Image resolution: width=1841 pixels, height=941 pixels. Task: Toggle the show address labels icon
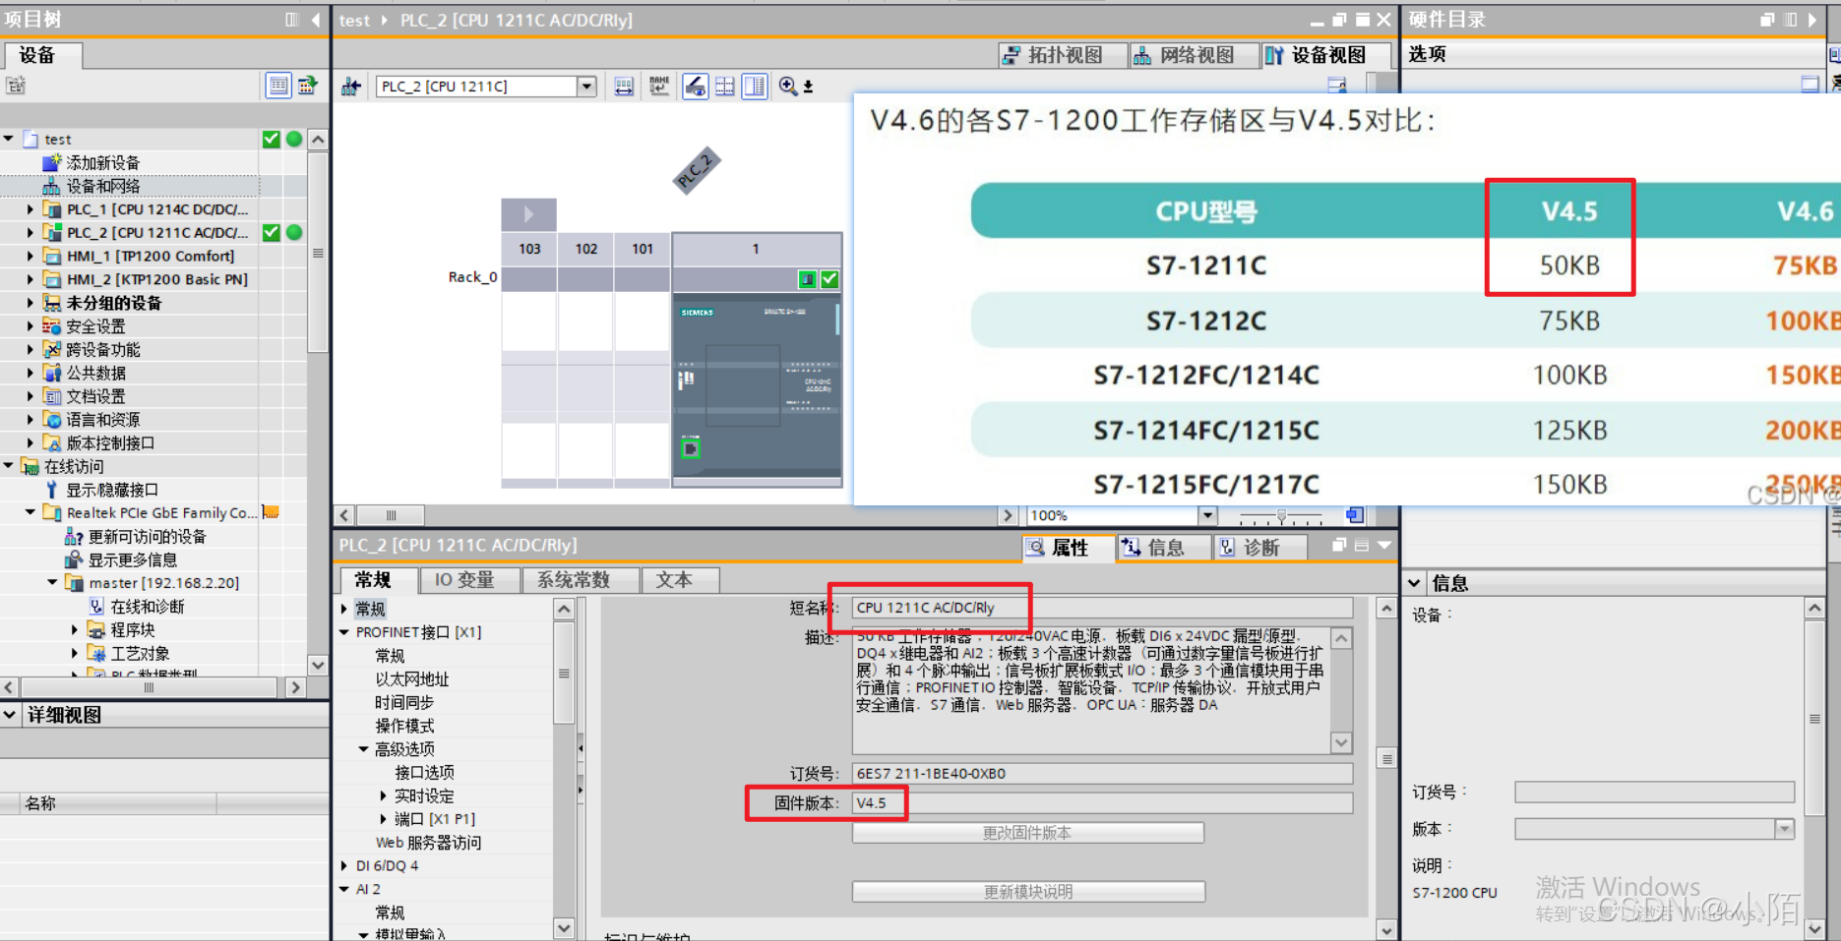[624, 87]
